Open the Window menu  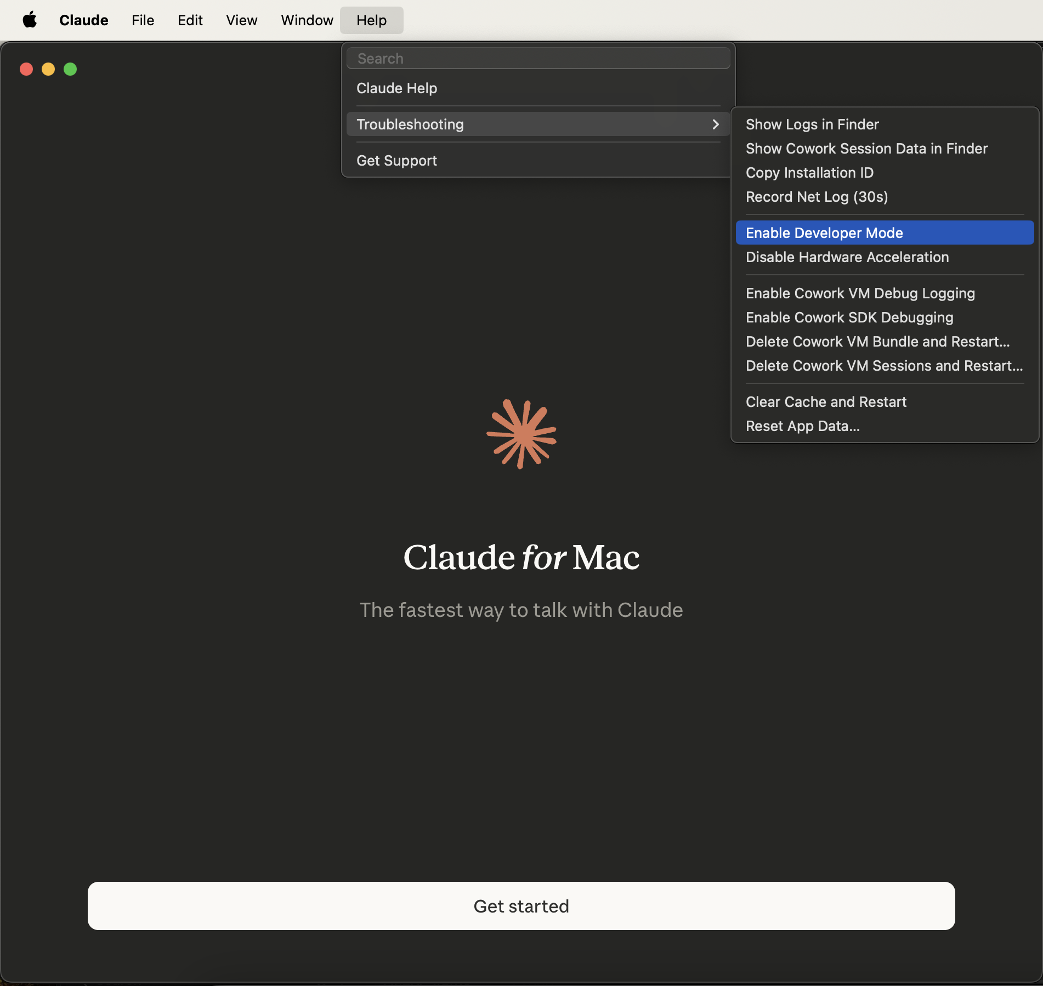(306, 20)
